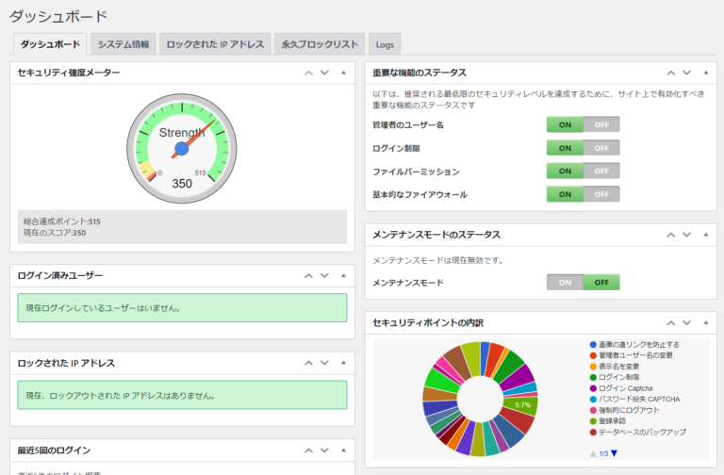Image resolution: width=724 pixels, height=475 pixels.
Task: Click the 350 score on the gauge
Action: tap(182, 184)
